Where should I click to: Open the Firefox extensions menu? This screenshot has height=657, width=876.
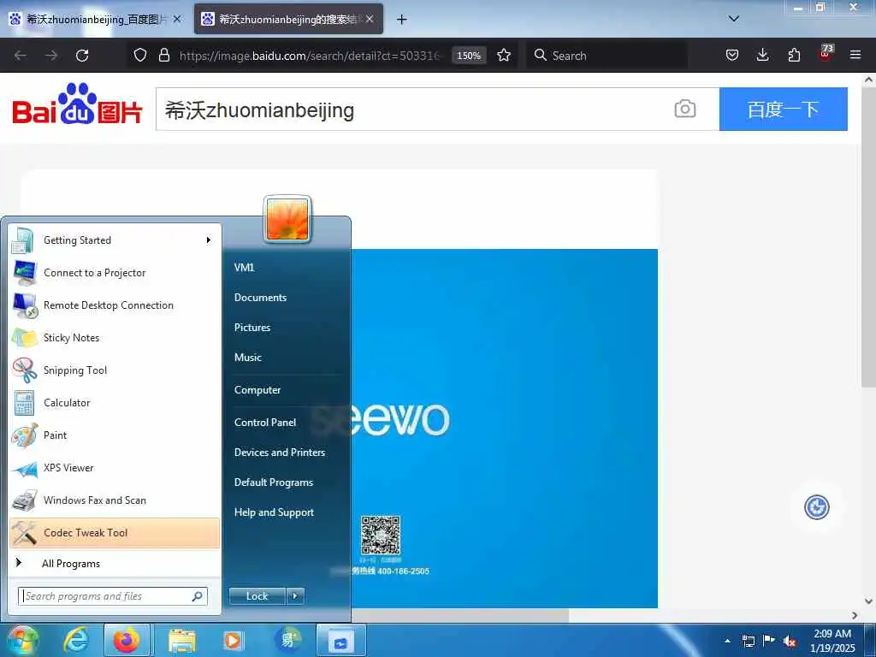794,56
